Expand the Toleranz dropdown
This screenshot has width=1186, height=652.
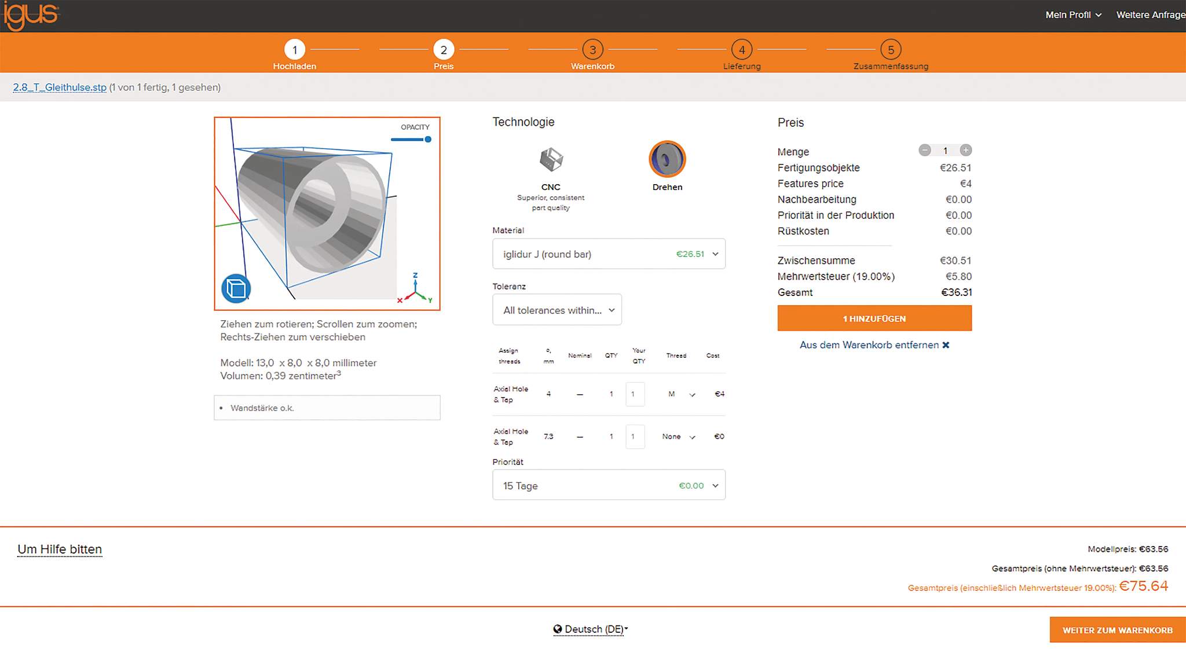tap(557, 310)
